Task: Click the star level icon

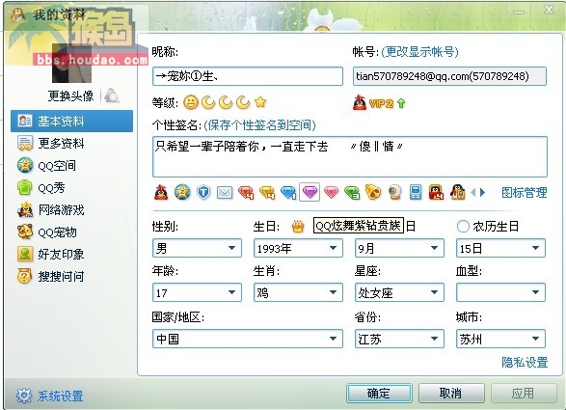Action: click(x=260, y=102)
